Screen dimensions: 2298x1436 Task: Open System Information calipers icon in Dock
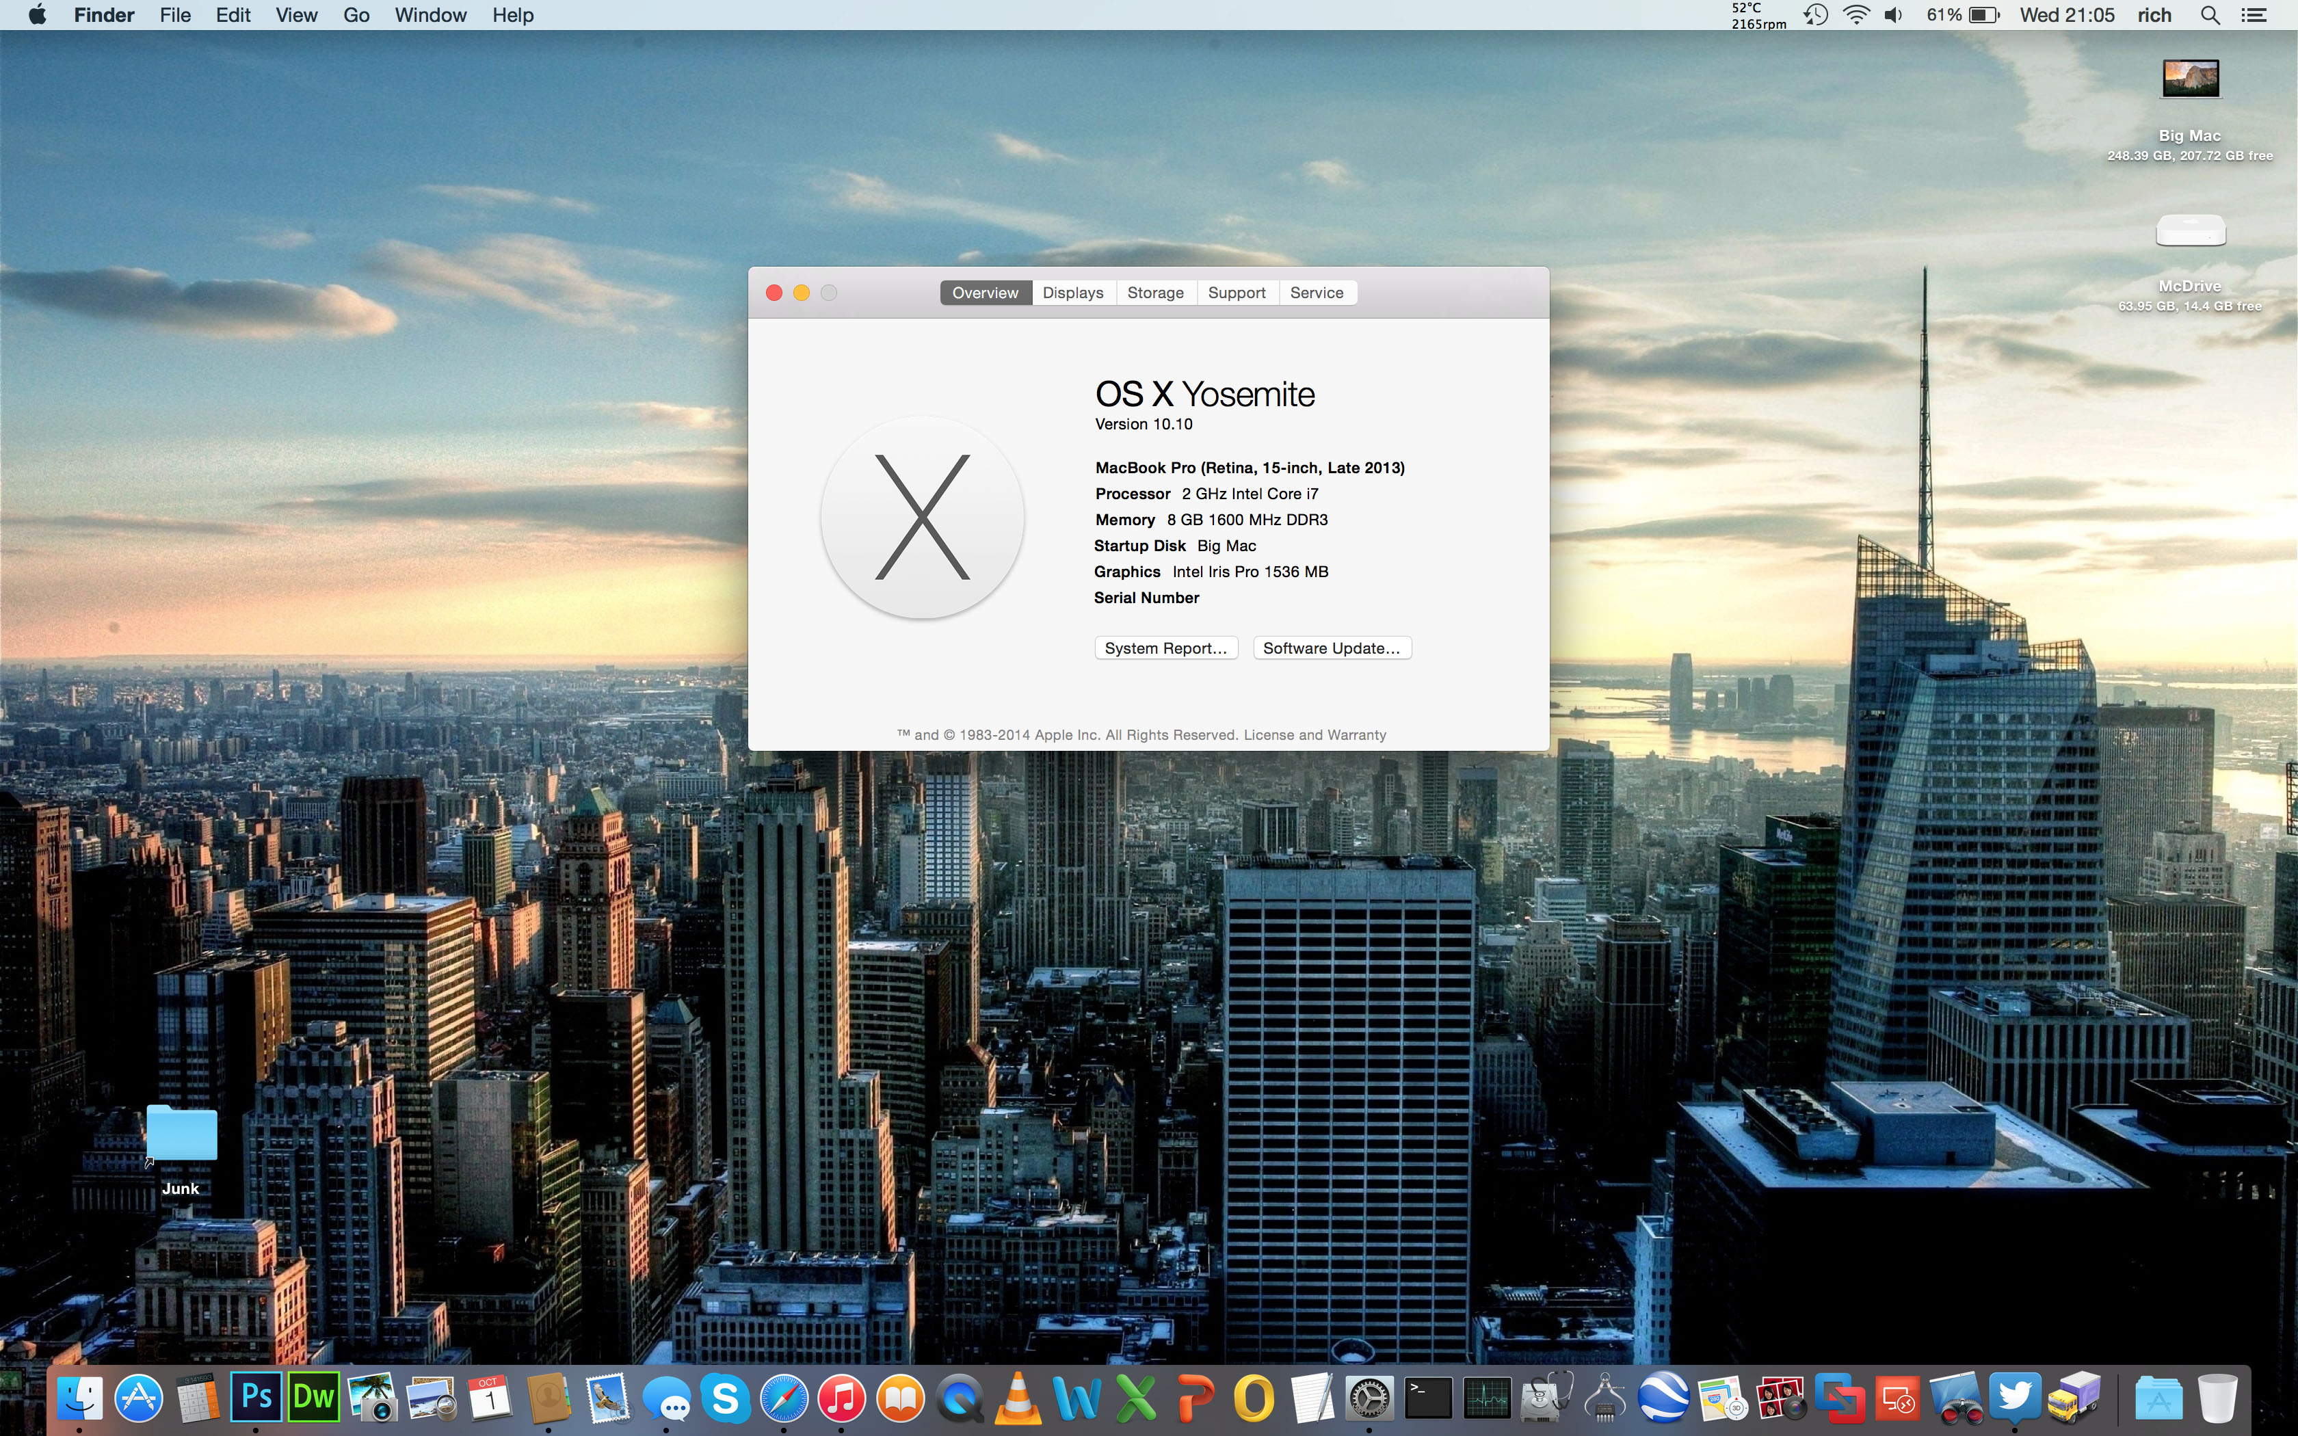coord(1604,1398)
